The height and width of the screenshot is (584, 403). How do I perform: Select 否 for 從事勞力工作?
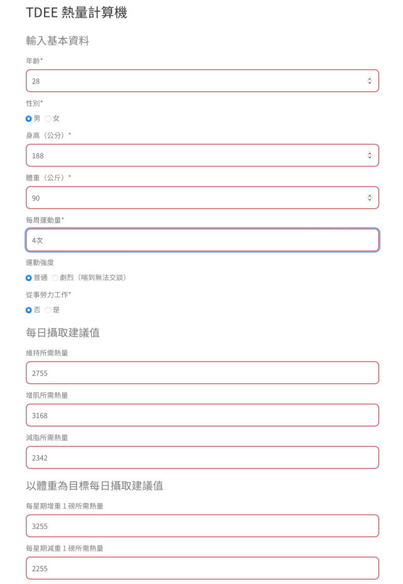27,310
